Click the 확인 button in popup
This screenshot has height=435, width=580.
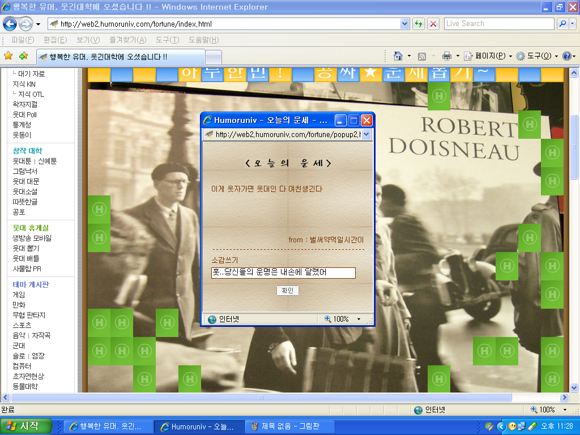(287, 291)
